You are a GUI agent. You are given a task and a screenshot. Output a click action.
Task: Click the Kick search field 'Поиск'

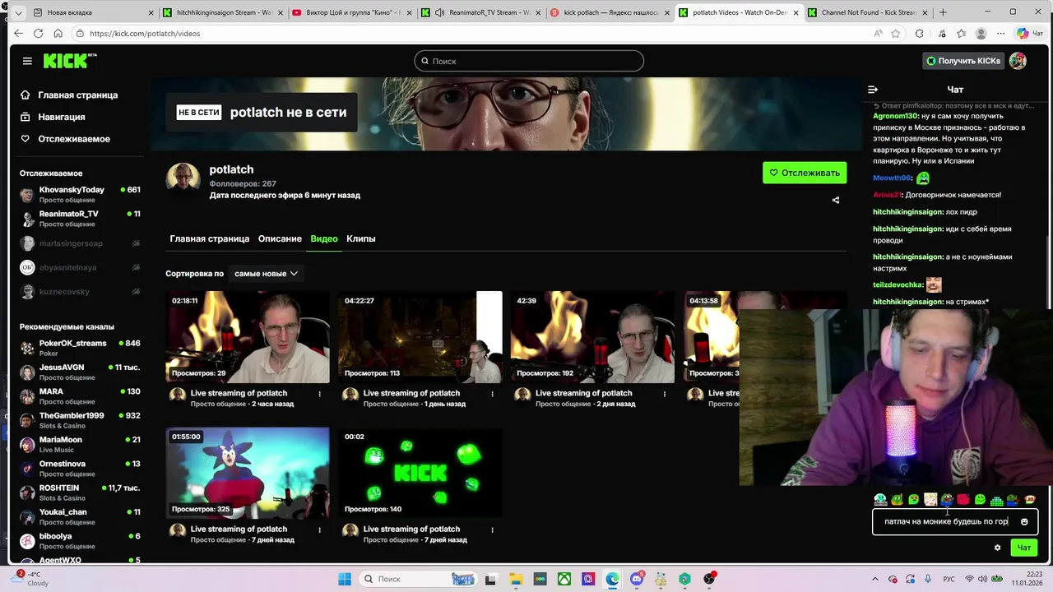[529, 61]
